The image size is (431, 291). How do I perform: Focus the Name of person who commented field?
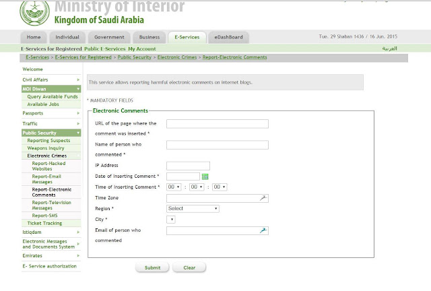coord(218,145)
